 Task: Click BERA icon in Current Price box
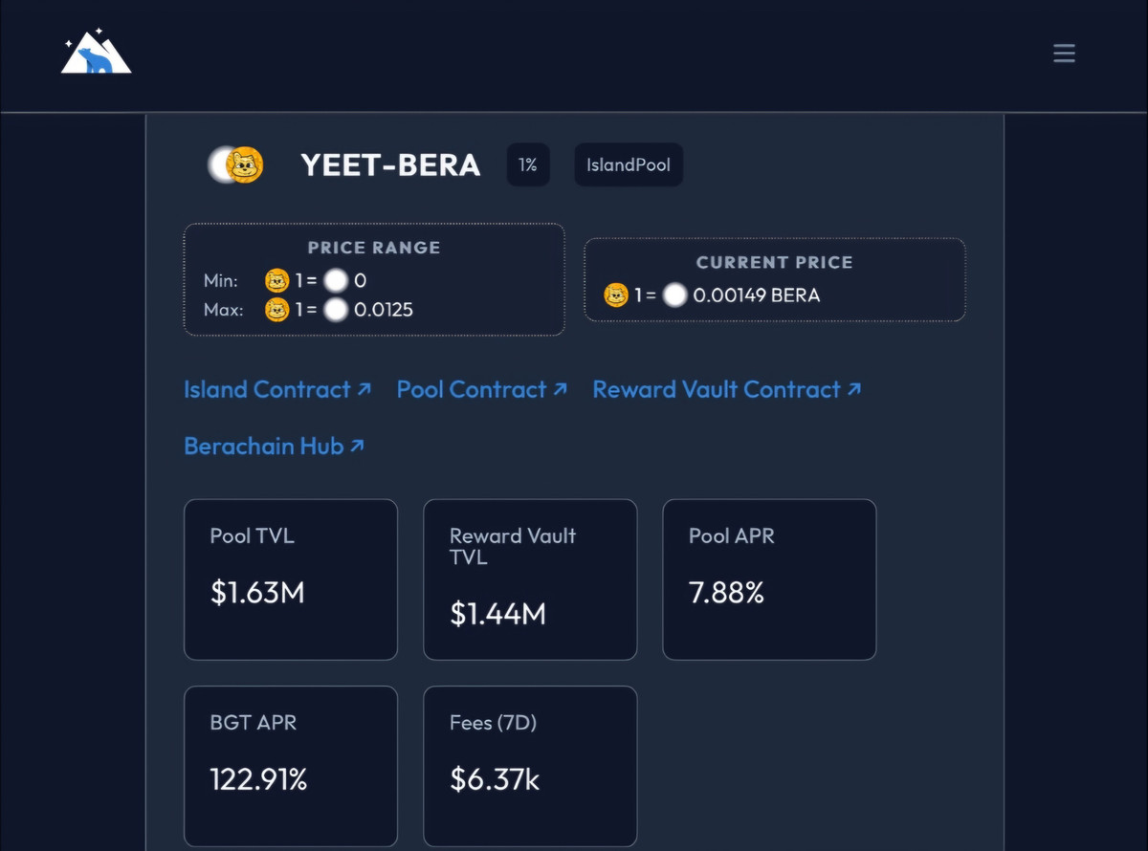(675, 295)
